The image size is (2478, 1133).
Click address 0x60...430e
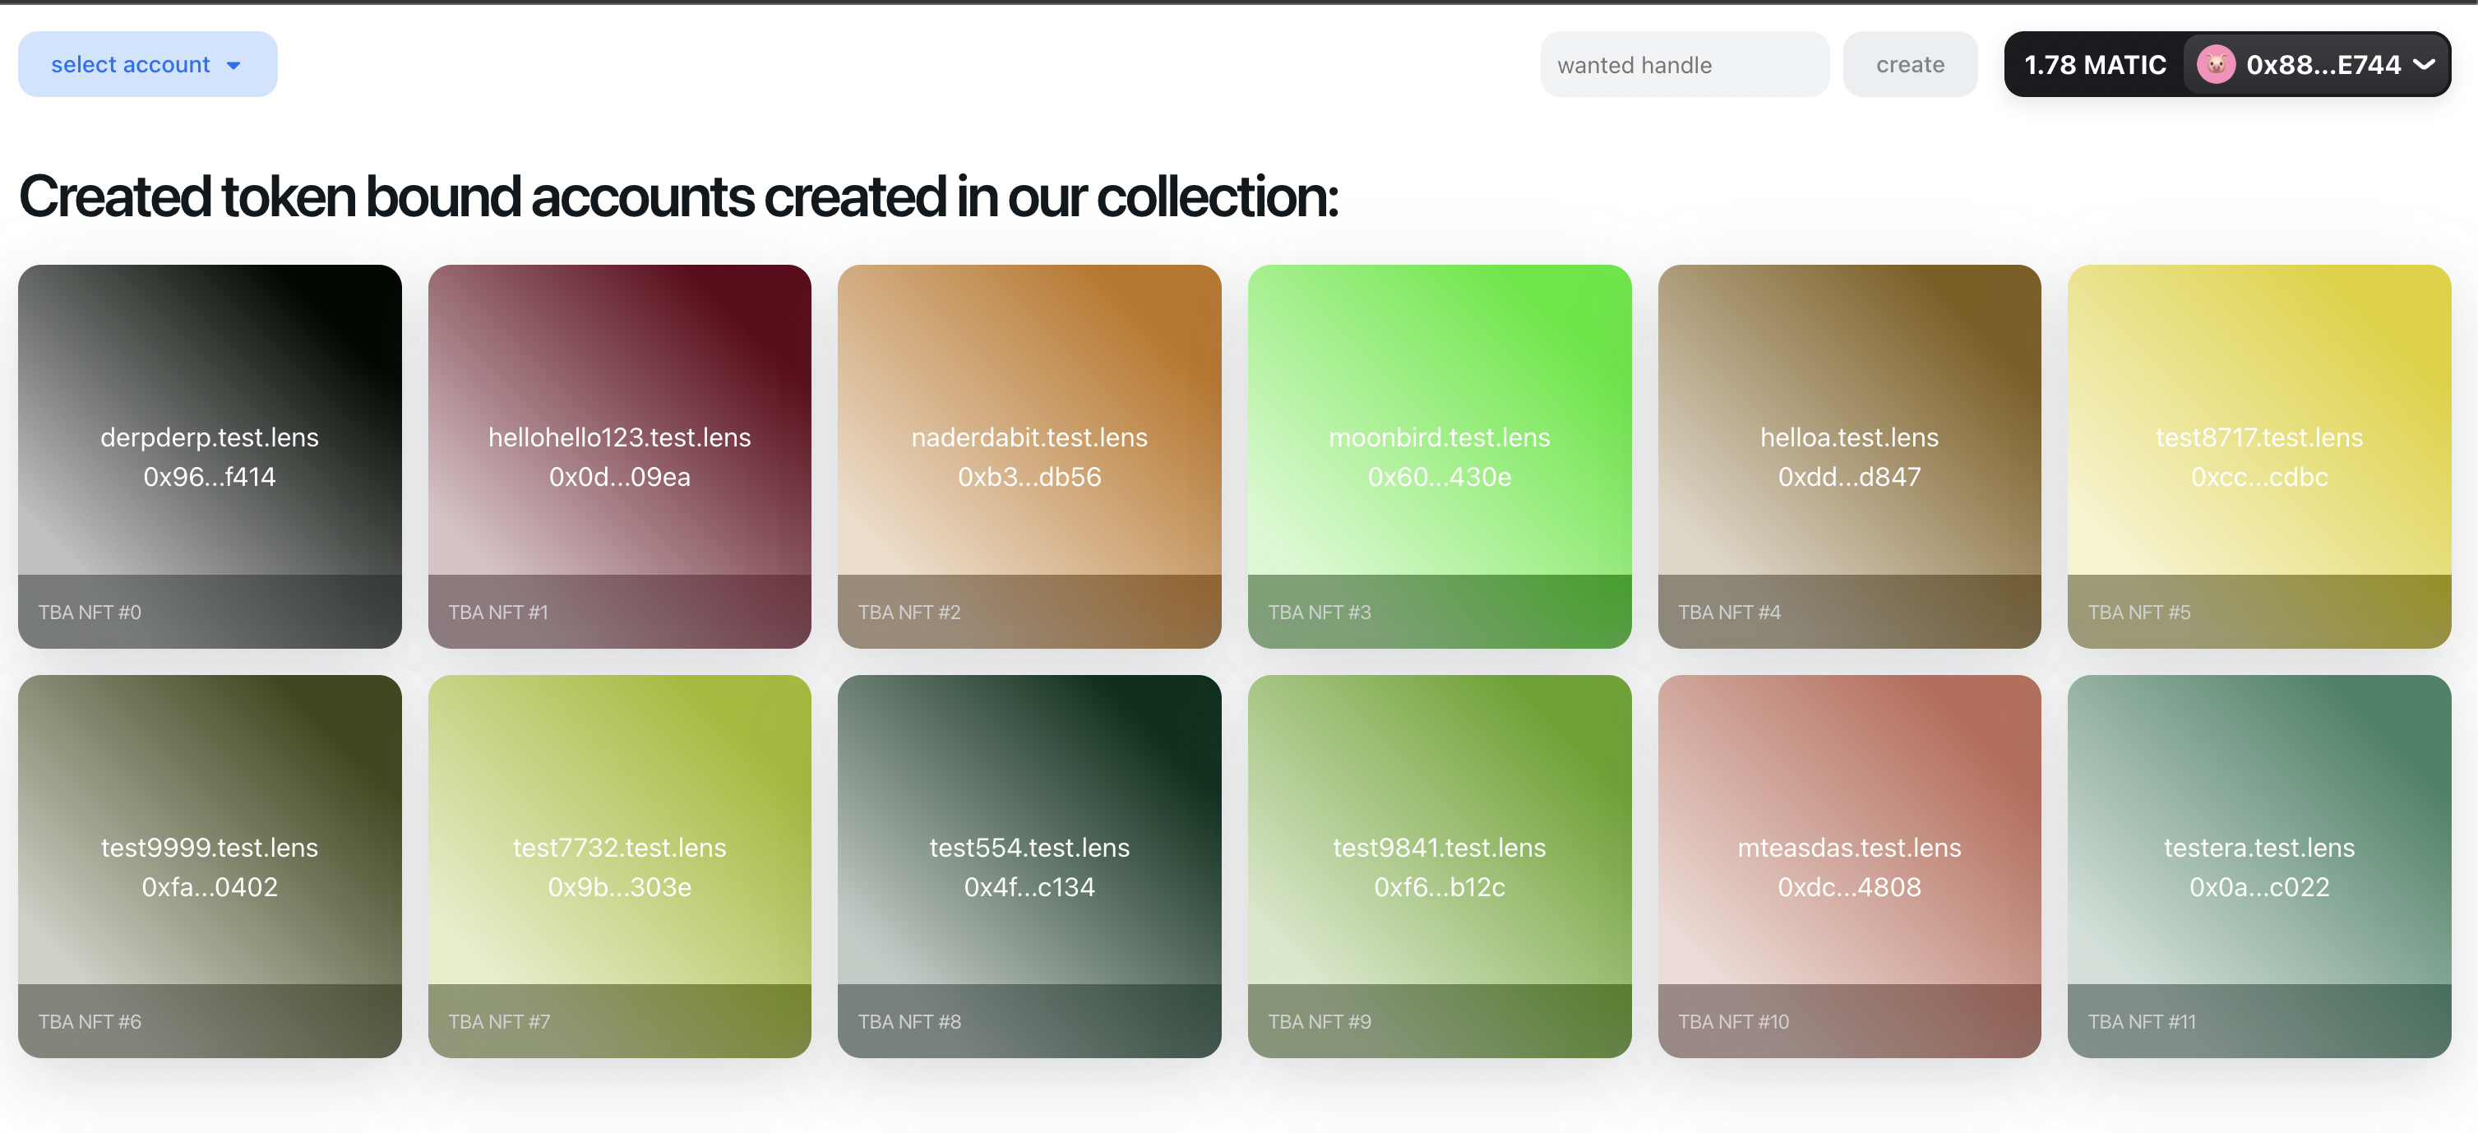[1439, 477]
